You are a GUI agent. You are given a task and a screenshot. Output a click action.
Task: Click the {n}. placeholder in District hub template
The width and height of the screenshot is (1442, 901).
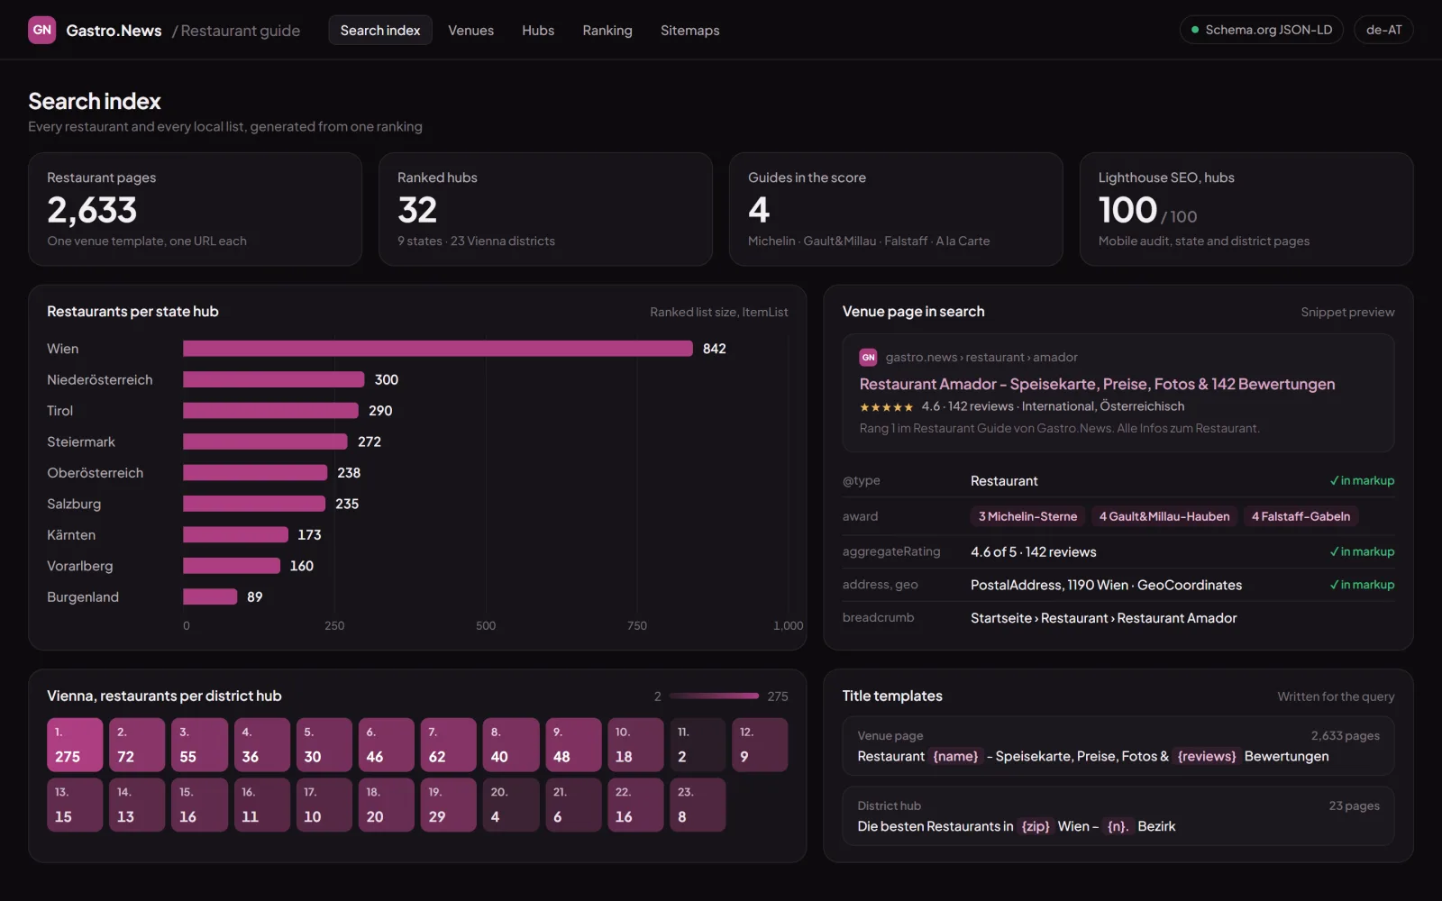click(1118, 826)
